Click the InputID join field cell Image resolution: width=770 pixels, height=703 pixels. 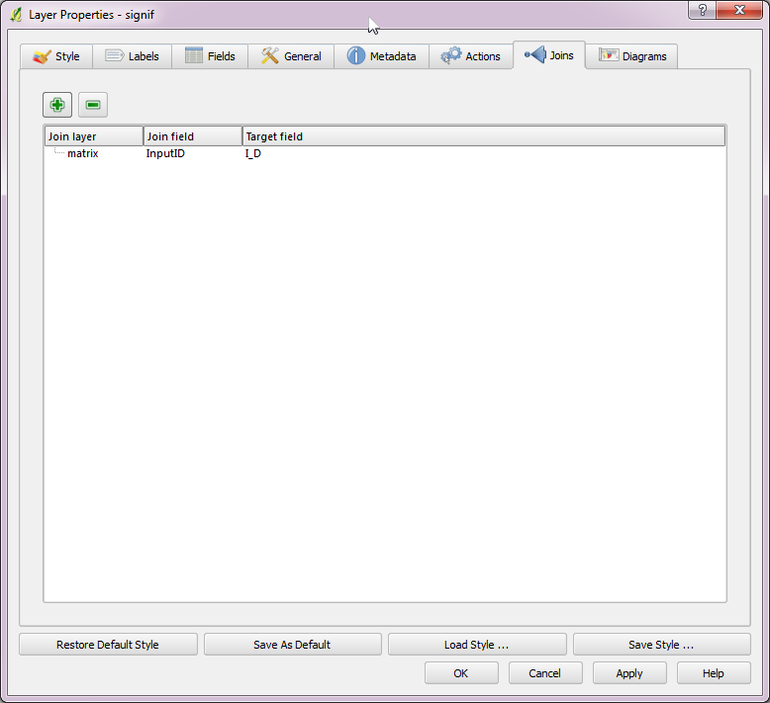tap(165, 153)
